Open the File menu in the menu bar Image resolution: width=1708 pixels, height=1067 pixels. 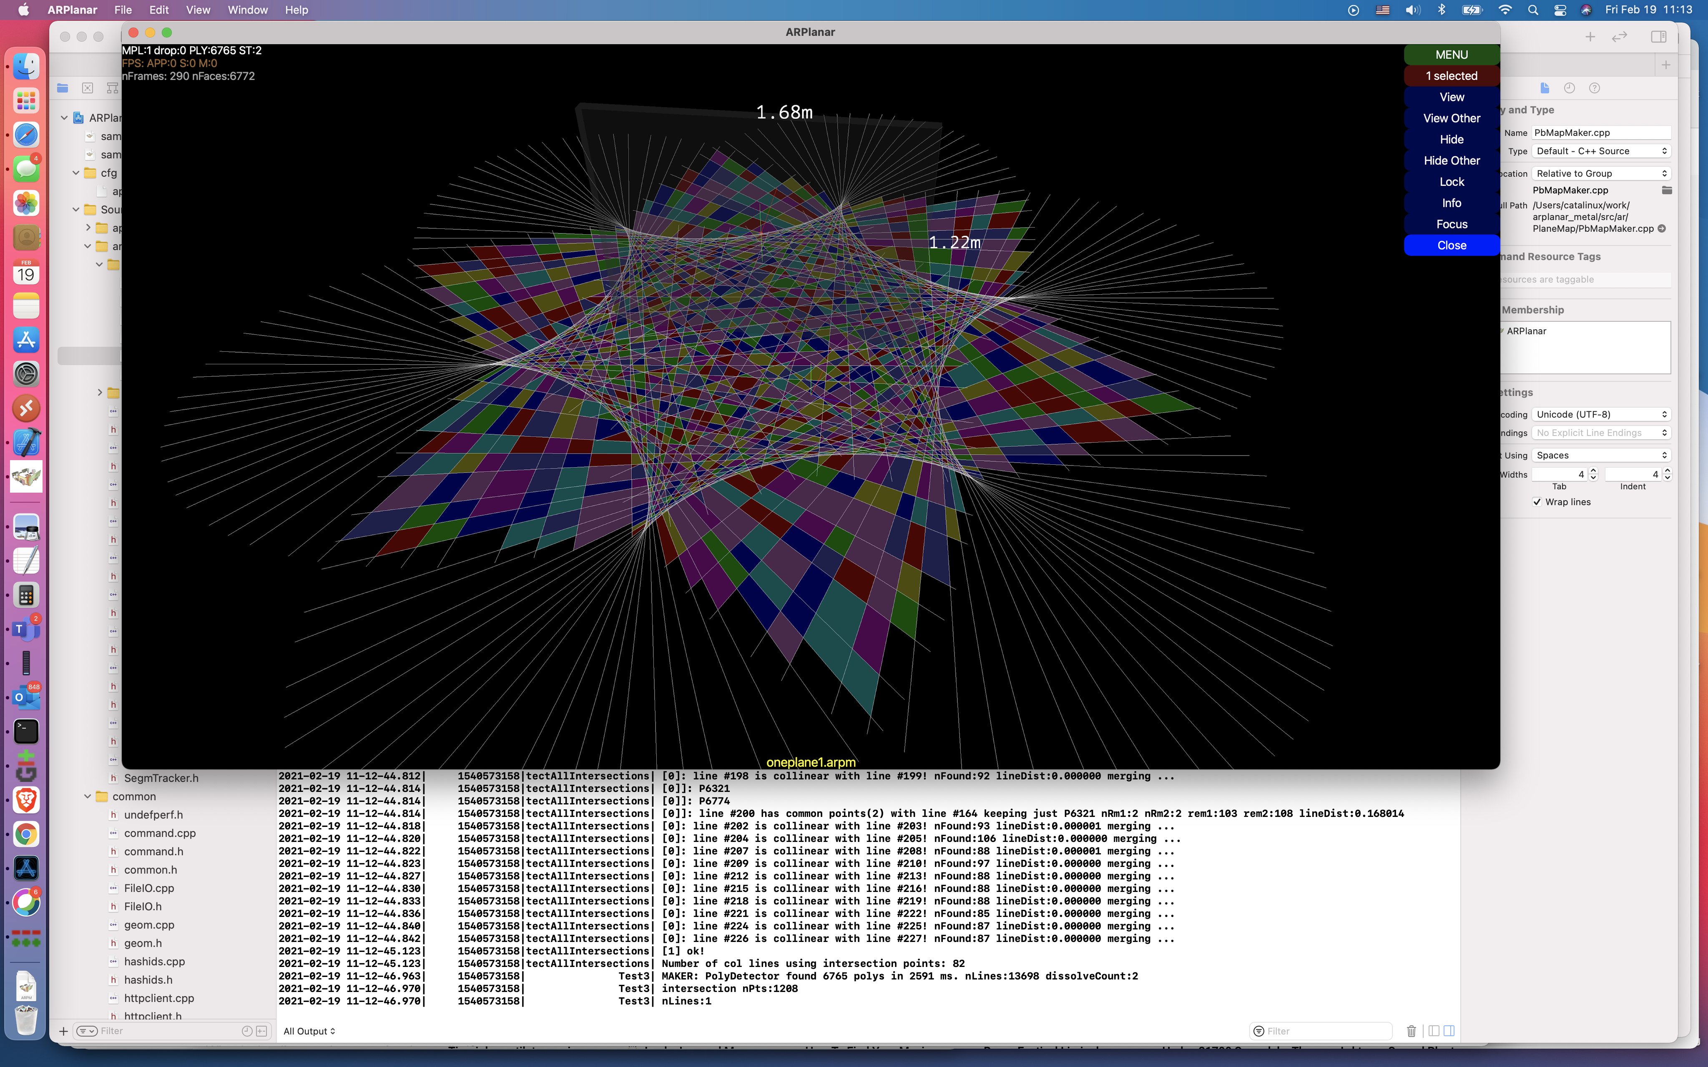[123, 10]
